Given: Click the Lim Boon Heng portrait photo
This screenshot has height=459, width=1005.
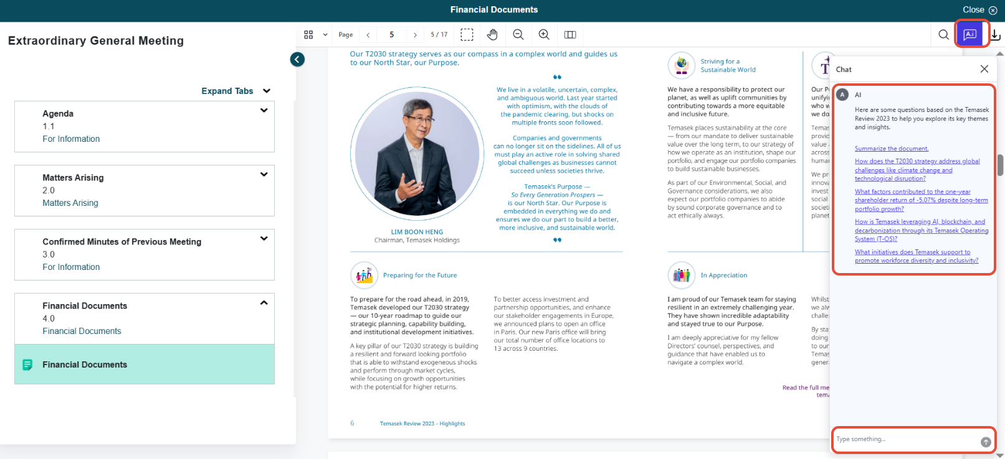Looking at the screenshot, I should pyautogui.click(x=417, y=154).
